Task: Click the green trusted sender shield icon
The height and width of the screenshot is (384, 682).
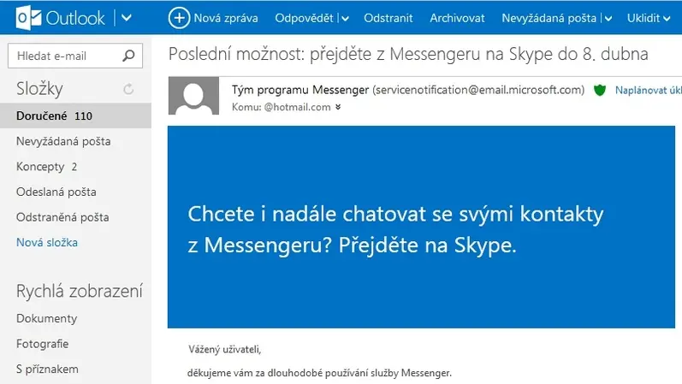Action: point(600,90)
